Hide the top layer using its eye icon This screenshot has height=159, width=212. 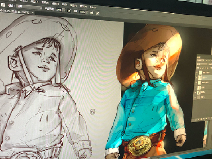196,72
